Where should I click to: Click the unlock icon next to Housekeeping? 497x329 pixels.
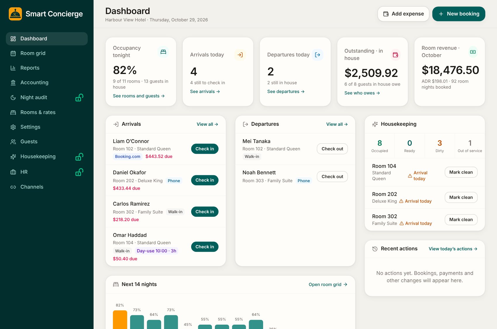(79, 157)
